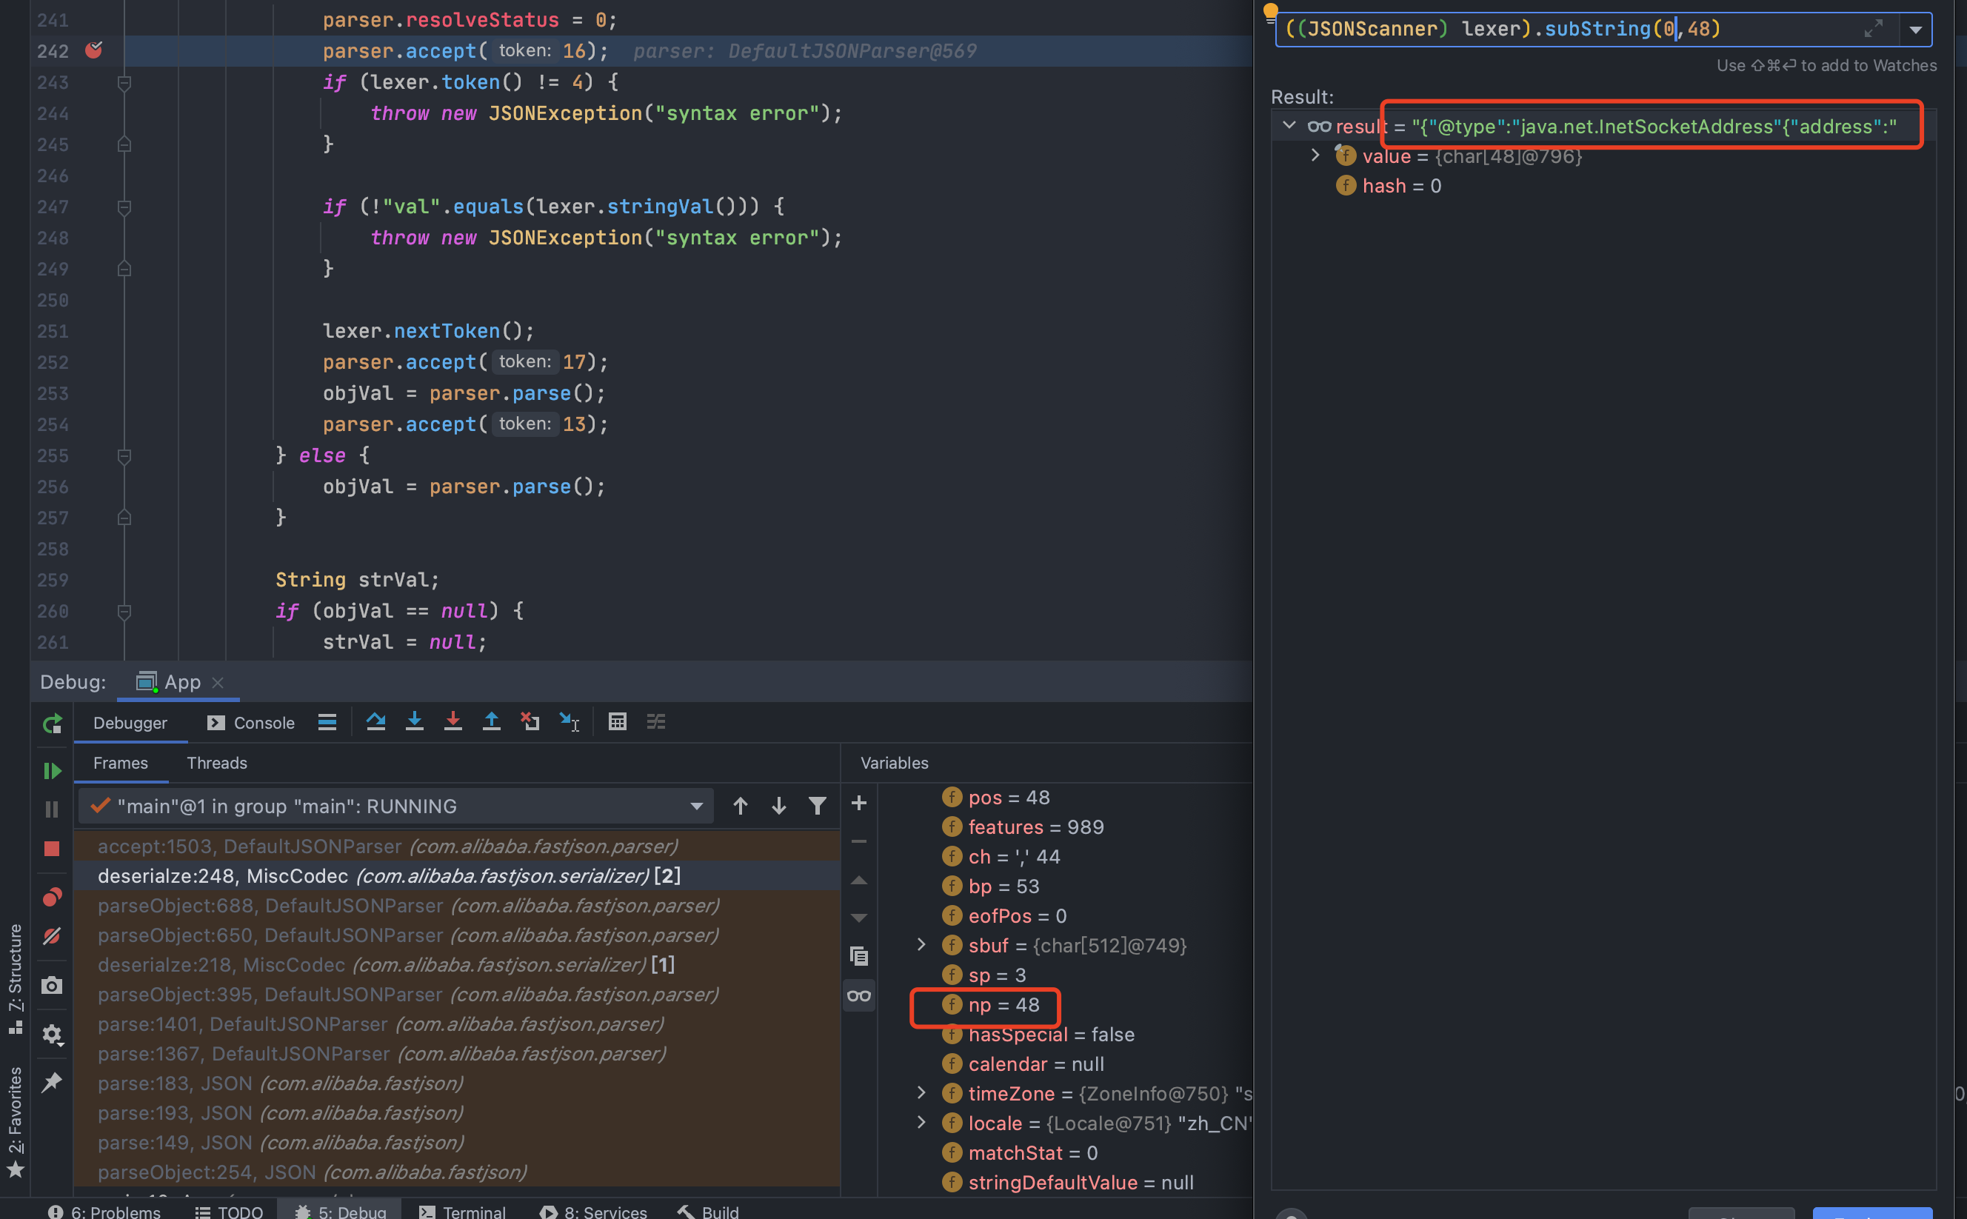1967x1219 pixels.
Task: Open Evaluate Expression calculator icon
Action: pos(618,721)
